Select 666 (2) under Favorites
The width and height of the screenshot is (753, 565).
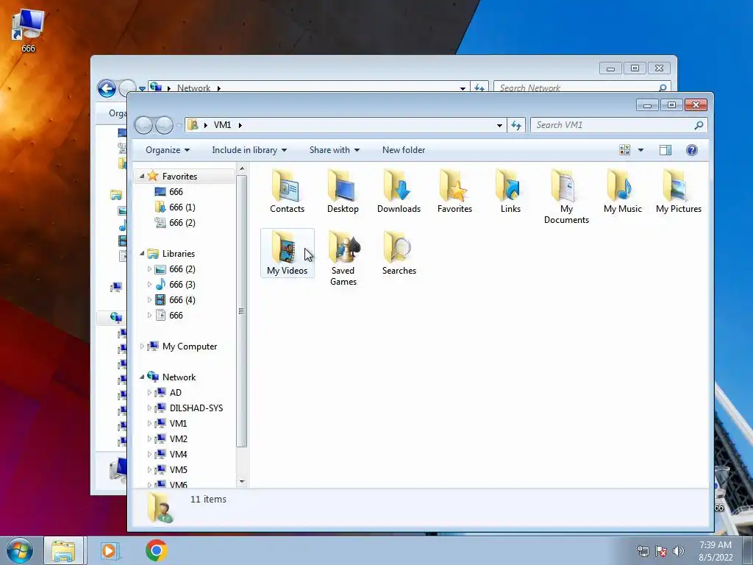(182, 222)
